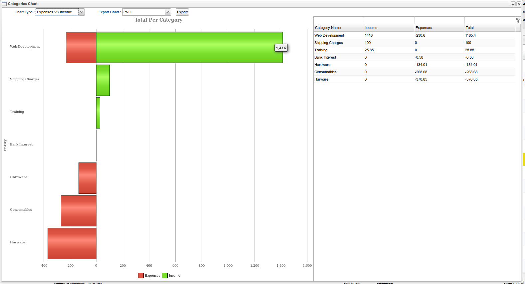This screenshot has width=525, height=284.
Task: Click the green Income legend swatch
Action: tap(165, 275)
